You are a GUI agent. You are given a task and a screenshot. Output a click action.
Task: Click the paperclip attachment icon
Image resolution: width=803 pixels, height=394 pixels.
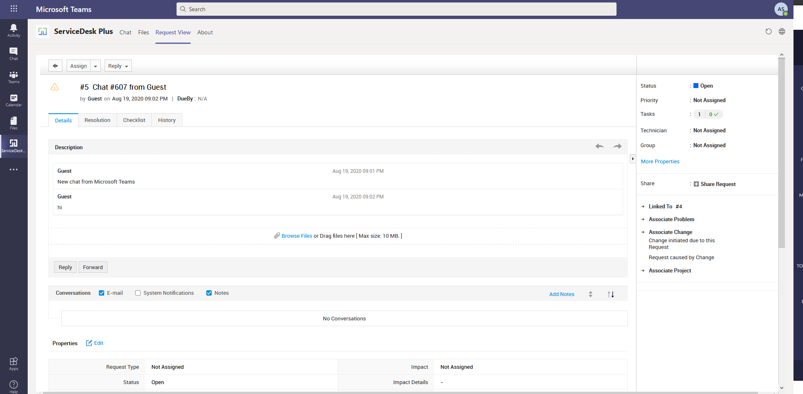tap(277, 236)
